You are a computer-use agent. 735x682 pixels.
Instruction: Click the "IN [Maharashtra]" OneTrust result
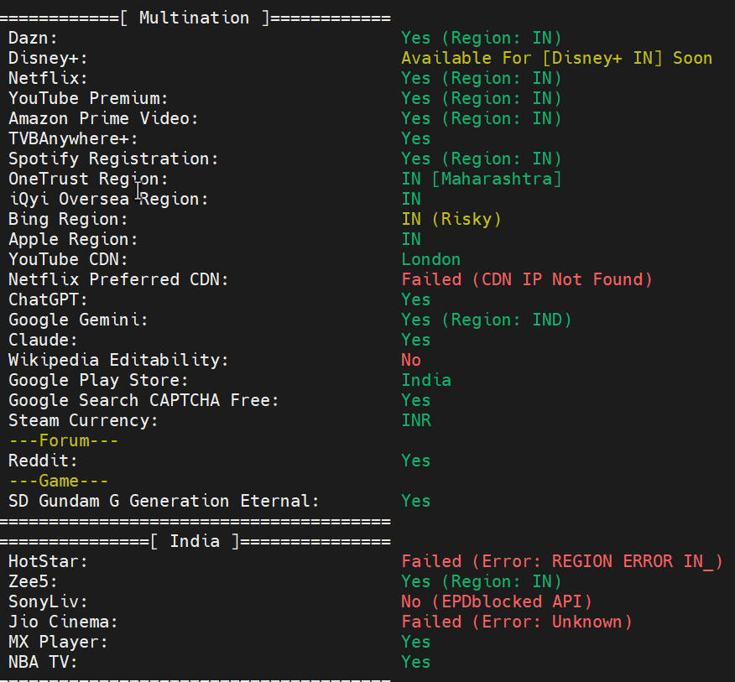(x=481, y=179)
